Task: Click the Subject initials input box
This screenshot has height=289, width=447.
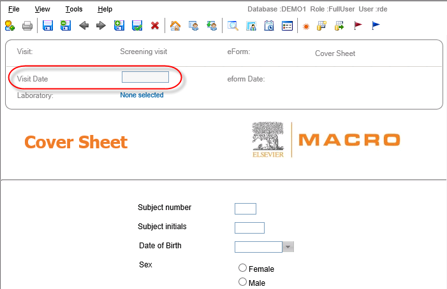Action: (x=249, y=228)
